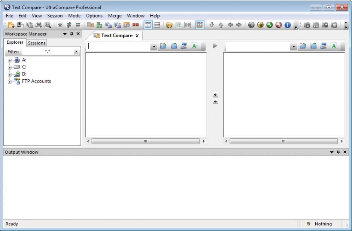Select the Explorer tab
Viewport: 352px width, 231px height.
tap(15, 42)
